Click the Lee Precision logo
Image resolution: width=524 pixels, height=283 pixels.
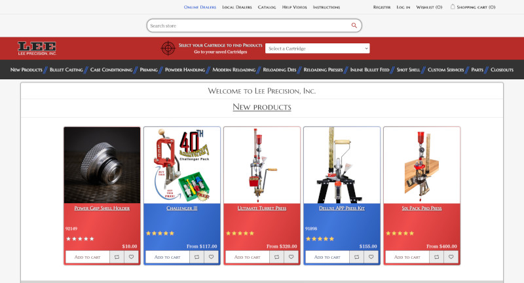[37, 48]
